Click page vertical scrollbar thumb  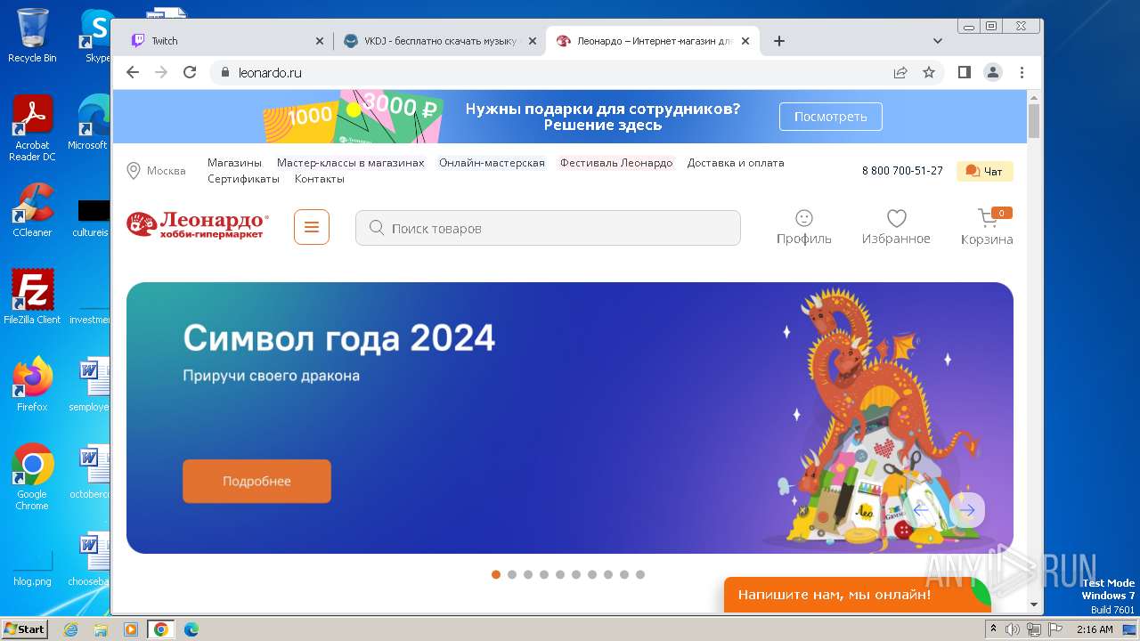tap(1034, 121)
